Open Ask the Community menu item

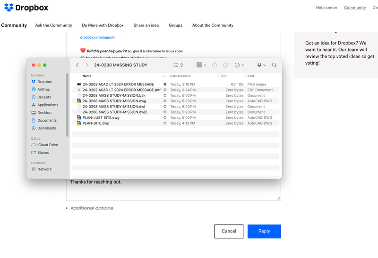[53, 25]
